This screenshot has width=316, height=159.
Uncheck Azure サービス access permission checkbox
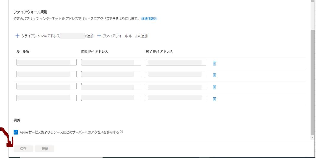16,132
